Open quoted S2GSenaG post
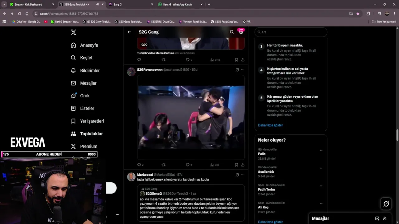The image size is (399, 224). [x=191, y=203]
